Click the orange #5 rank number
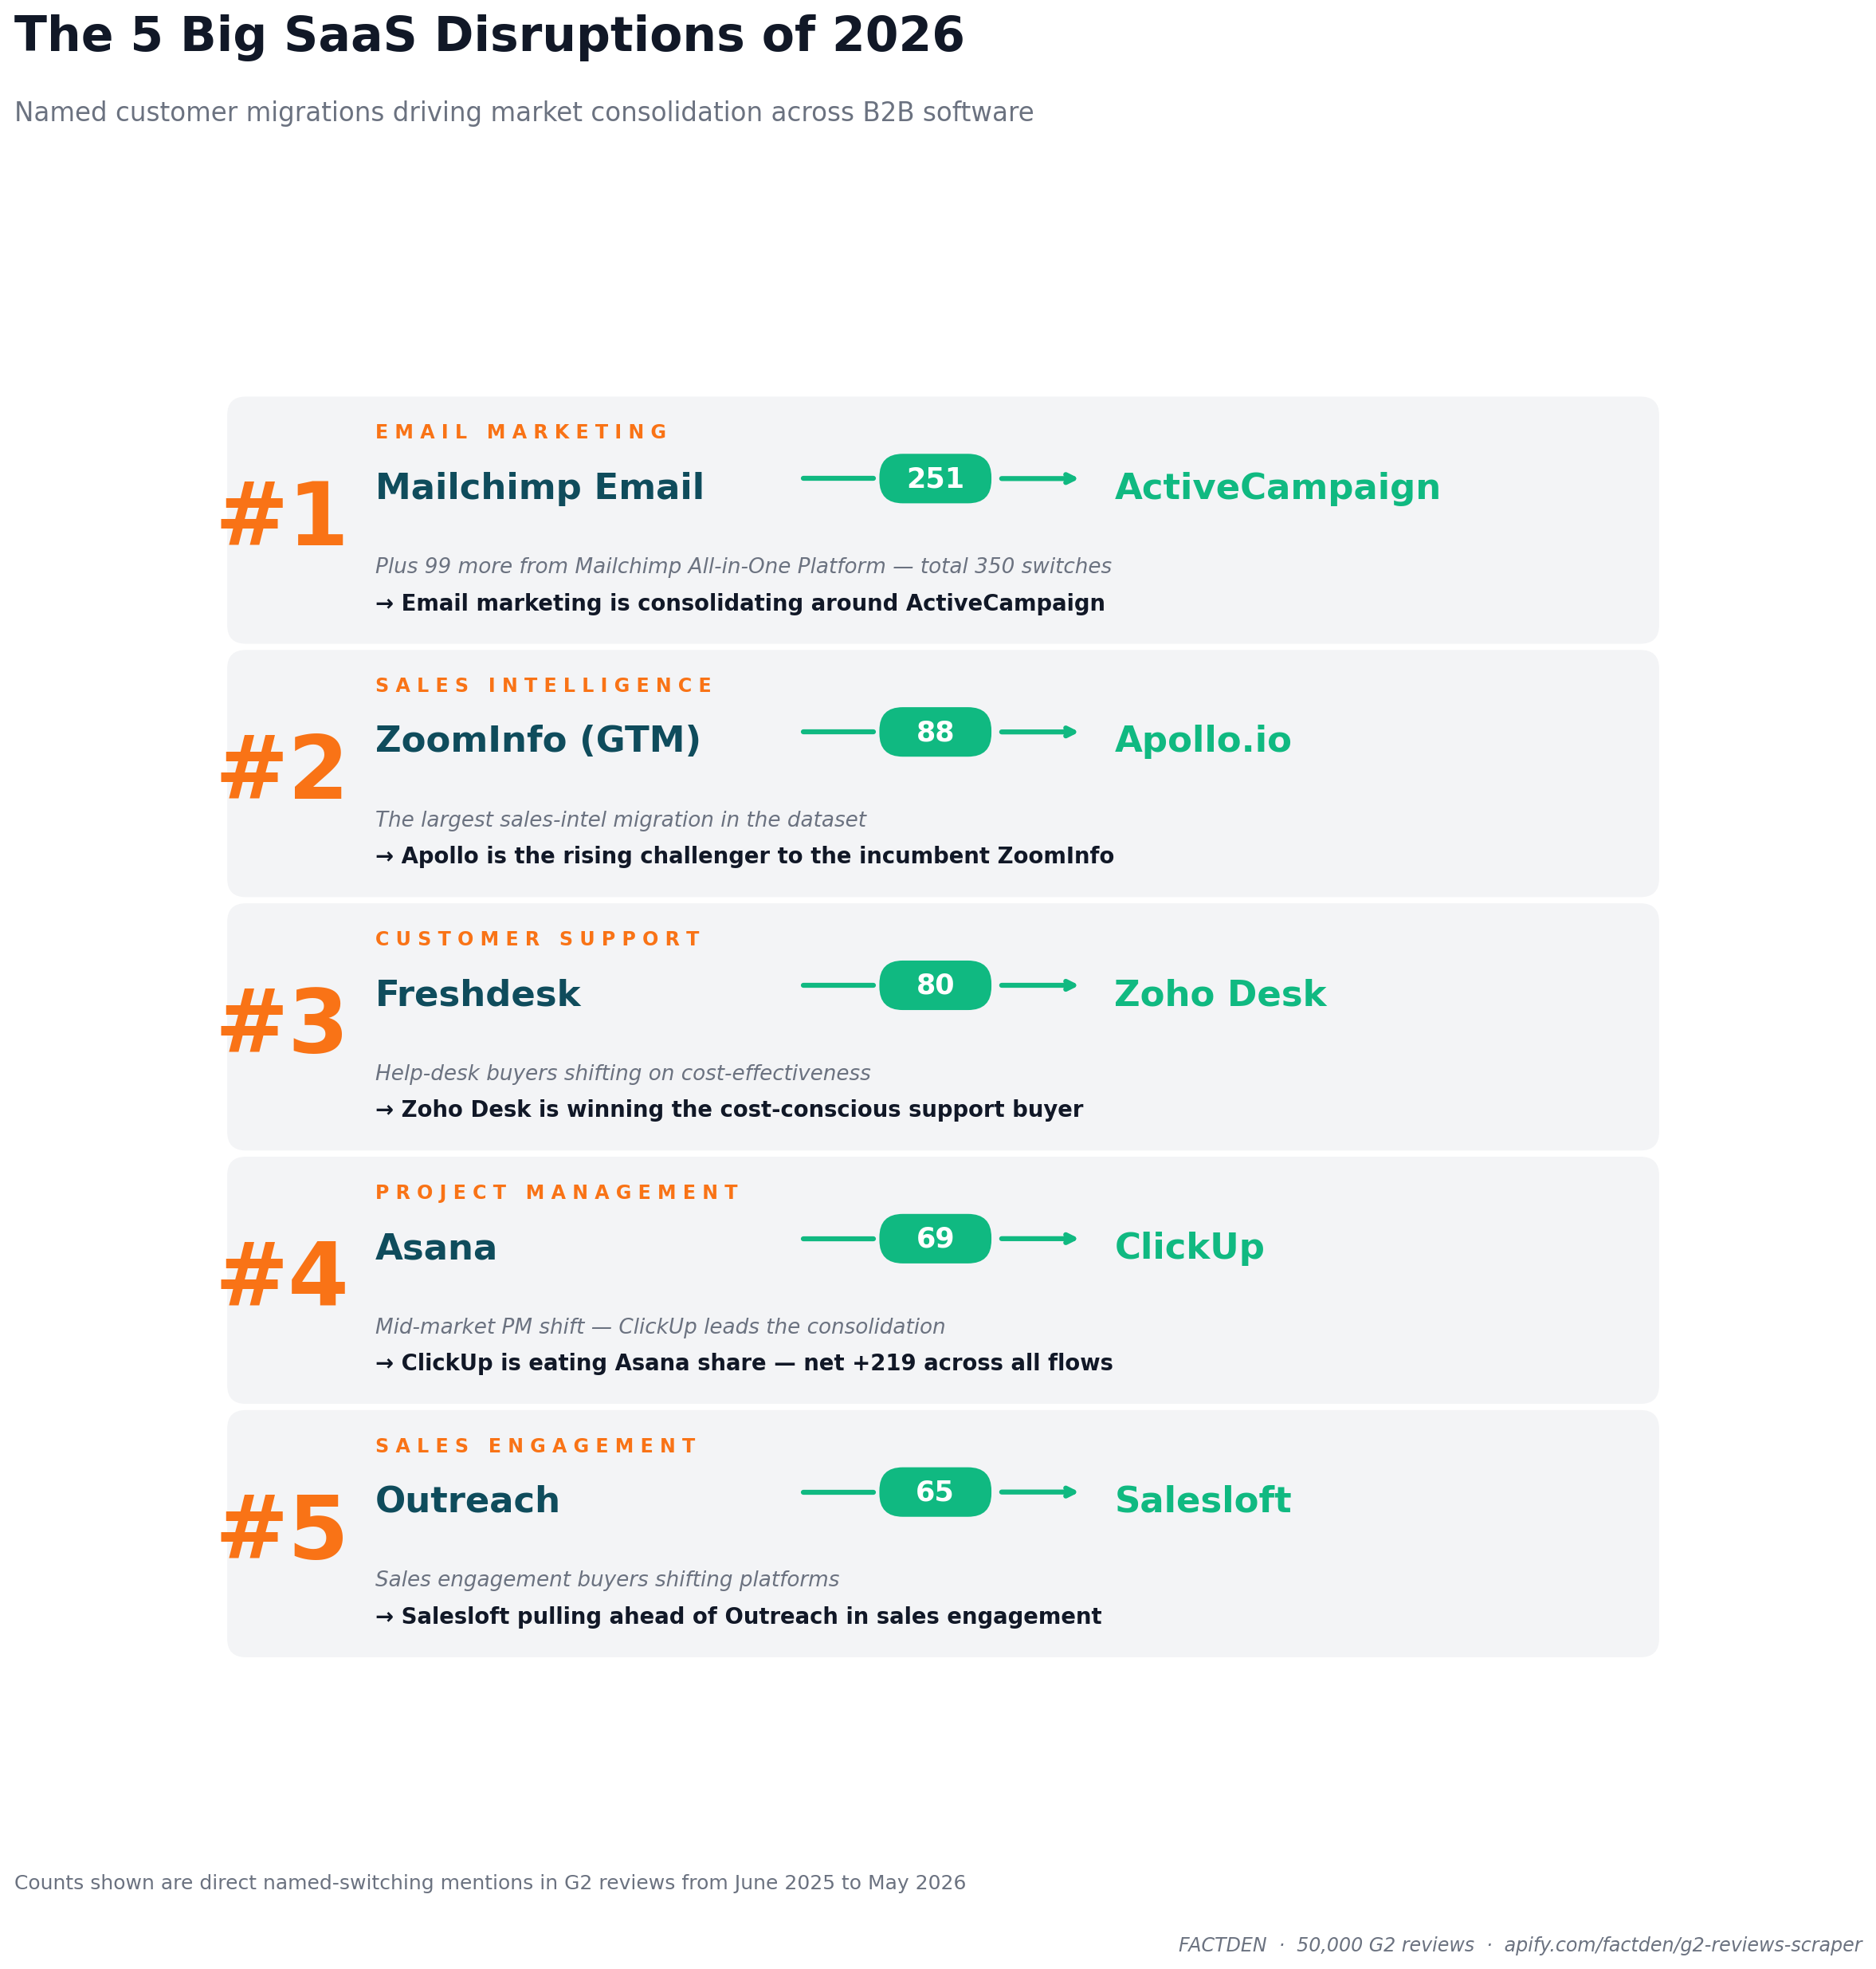Screen dimensions: 1876x1969 click(281, 1529)
